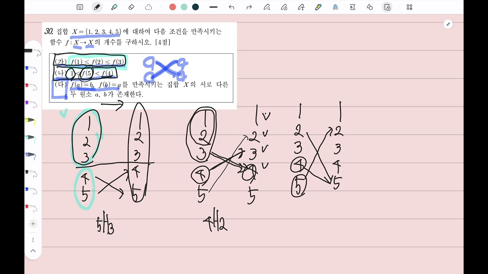488x274 pixels.
Task: Choose the dark navy pen color
Action: [x=196, y=7]
